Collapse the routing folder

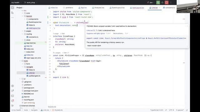point(22,34)
